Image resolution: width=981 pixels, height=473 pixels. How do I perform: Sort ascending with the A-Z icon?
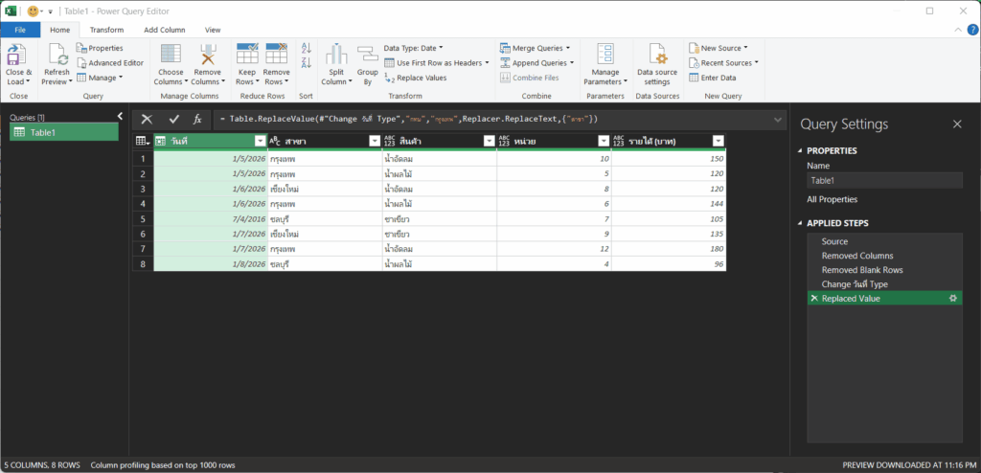306,48
